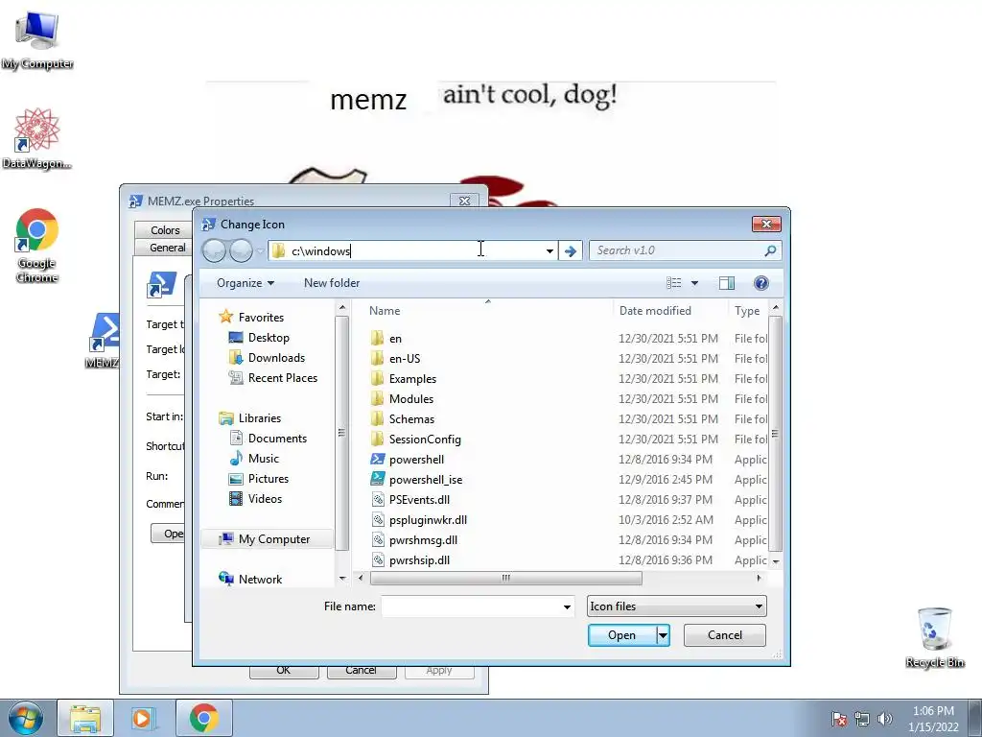
Task: Open Windows Media Player from the taskbar
Action: (x=144, y=718)
